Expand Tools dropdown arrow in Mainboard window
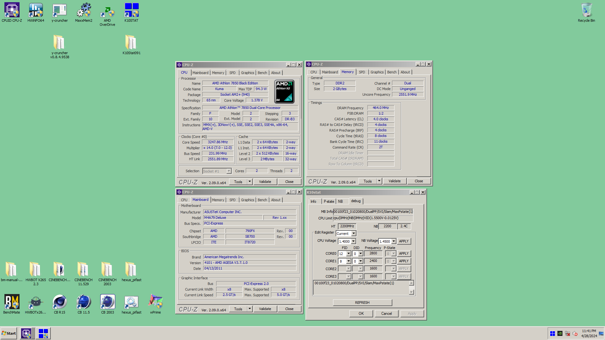 (250, 309)
